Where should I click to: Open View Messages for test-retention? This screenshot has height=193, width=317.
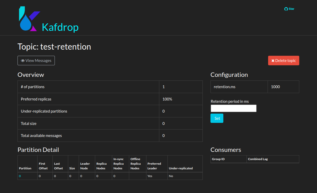[36, 60]
